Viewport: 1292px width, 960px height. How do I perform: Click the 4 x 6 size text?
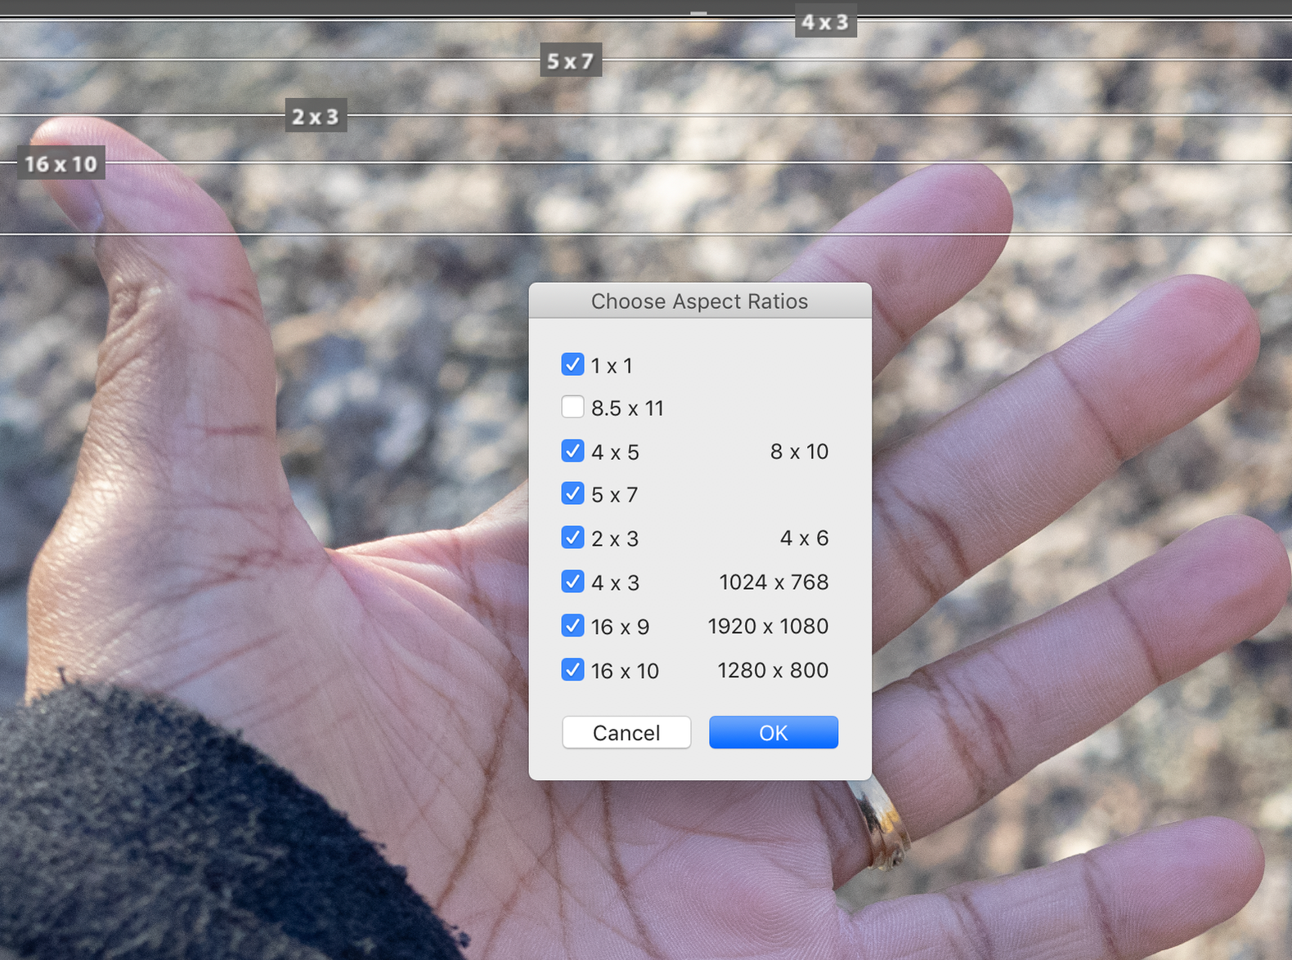[x=804, y=538]
